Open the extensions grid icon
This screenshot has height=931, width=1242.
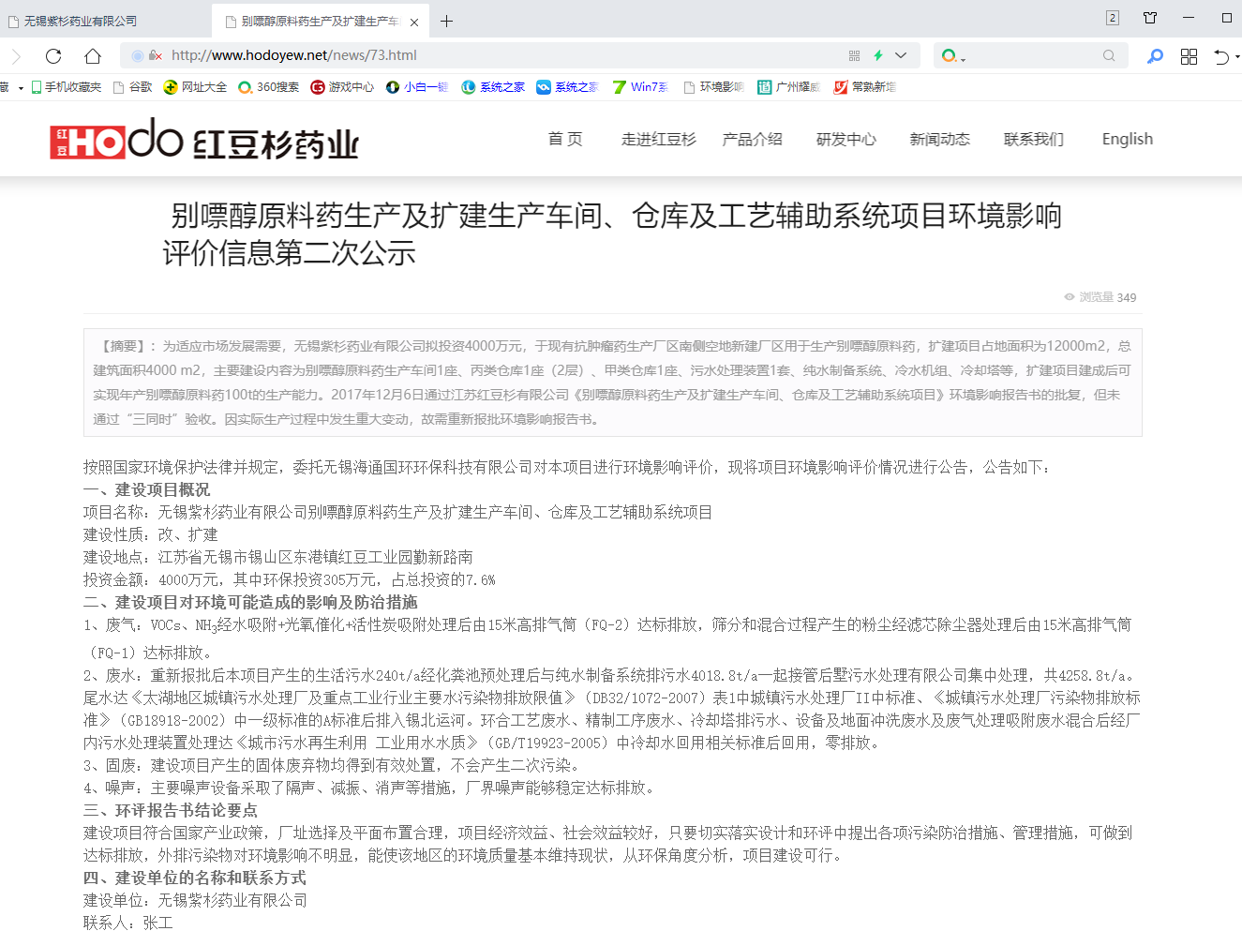click(x=1189, y=56)
